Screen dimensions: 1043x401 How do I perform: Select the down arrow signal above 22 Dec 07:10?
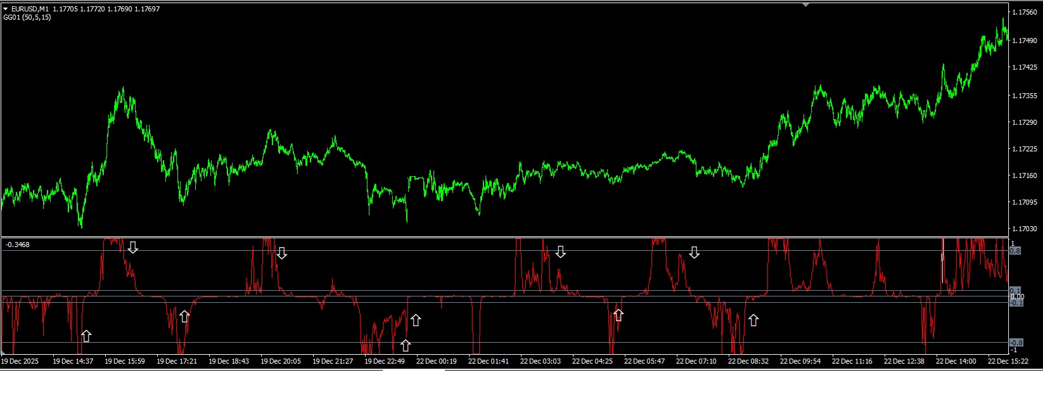[x=694, y=252]
